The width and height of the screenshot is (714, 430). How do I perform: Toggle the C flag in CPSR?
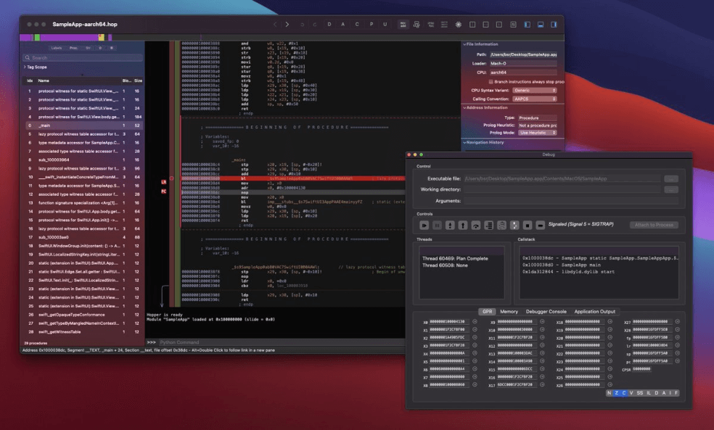(x=624, y=393)
